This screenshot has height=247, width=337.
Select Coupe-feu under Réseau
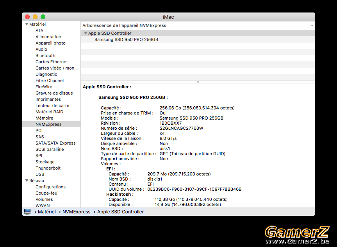tap(46, 193)
